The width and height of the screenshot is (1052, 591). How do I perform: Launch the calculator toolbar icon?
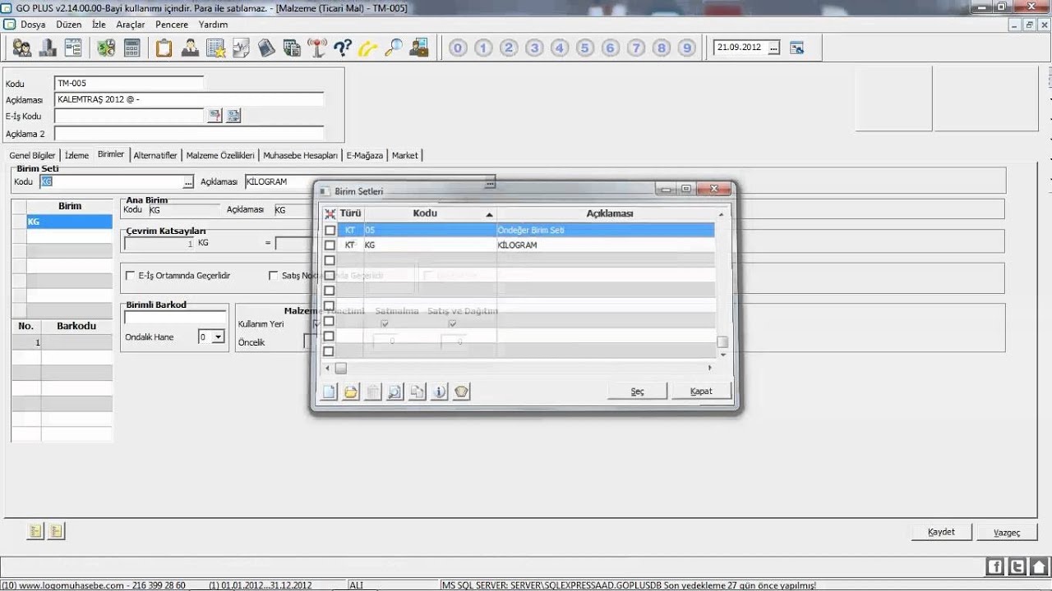131,48
